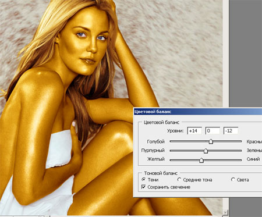Toggle the Сохранить свечение checkbox
This screenshot has height=217, width=262.
(144, 187)
